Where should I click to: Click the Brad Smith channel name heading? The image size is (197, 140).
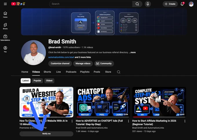click(x=62, y=42)
